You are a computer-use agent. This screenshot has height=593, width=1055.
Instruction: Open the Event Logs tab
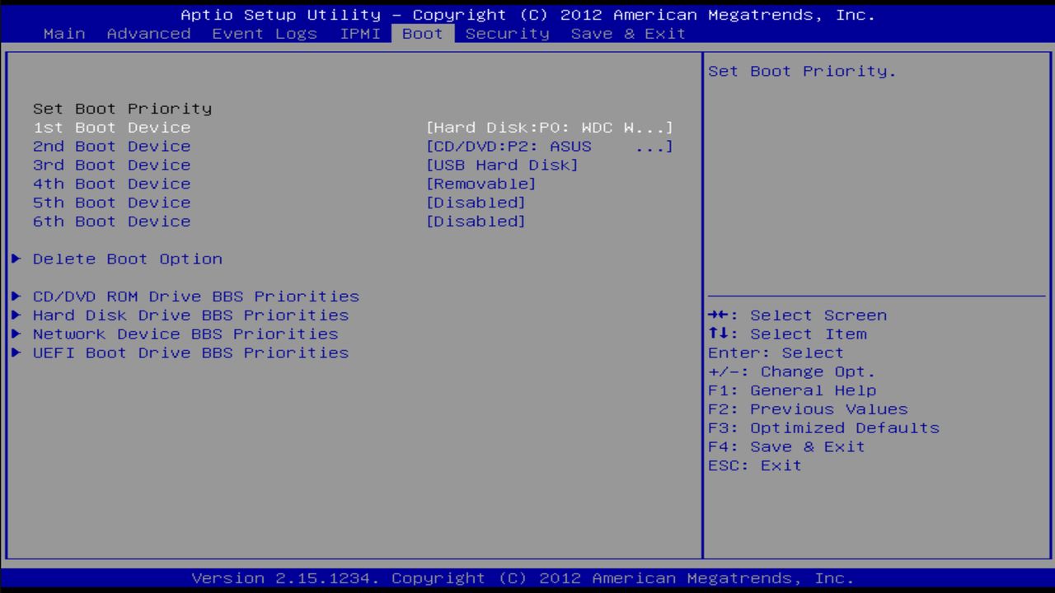coord(265,34)
